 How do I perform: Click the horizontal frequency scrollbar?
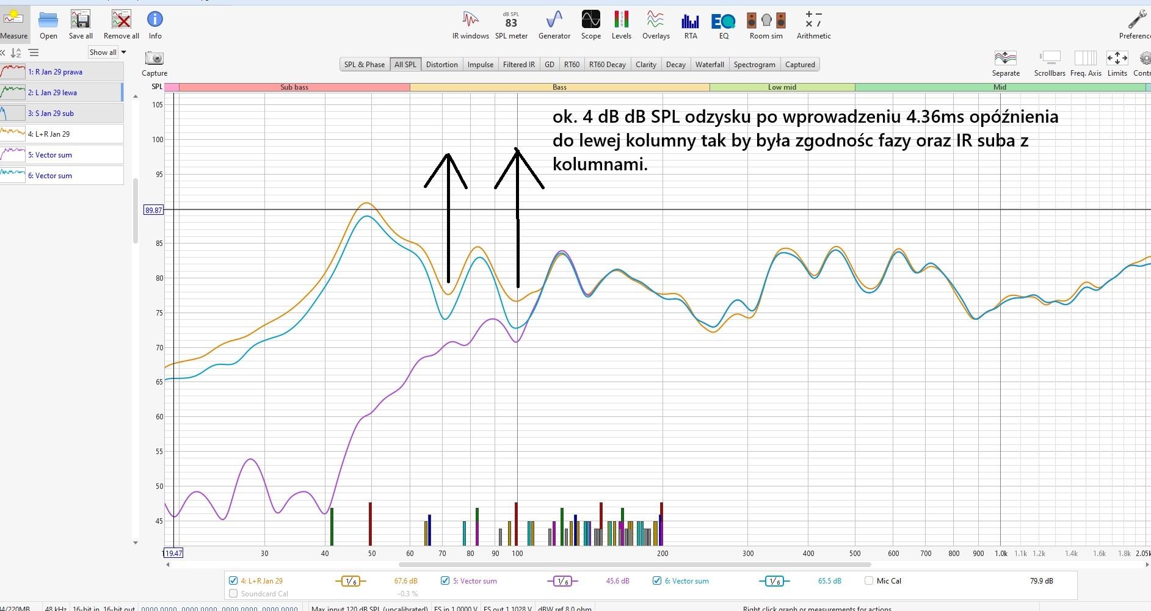(x=635, y=565)
